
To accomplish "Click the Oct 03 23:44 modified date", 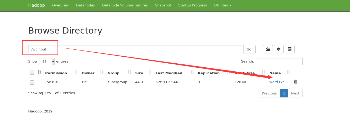I will [167, 82].
